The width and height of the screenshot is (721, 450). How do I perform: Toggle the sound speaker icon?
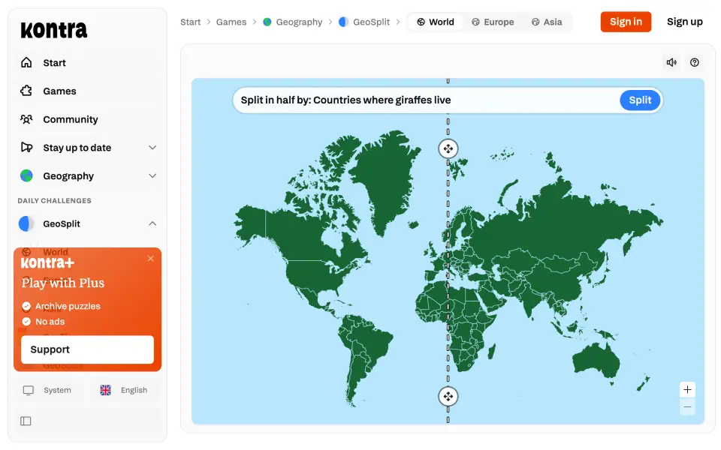[671, 62]
